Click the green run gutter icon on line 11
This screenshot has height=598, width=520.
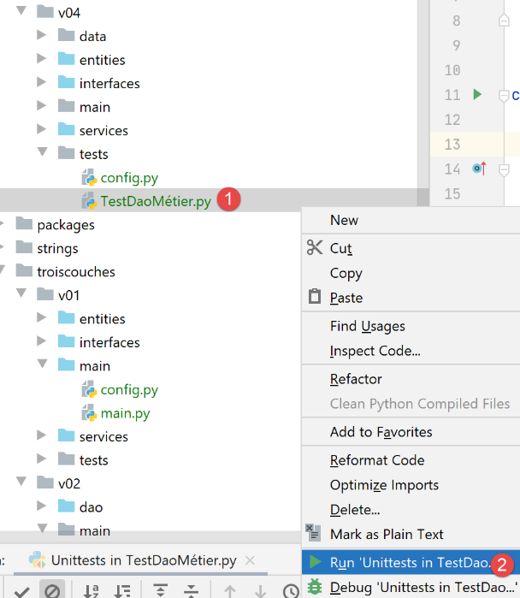[x=477, y=94]
